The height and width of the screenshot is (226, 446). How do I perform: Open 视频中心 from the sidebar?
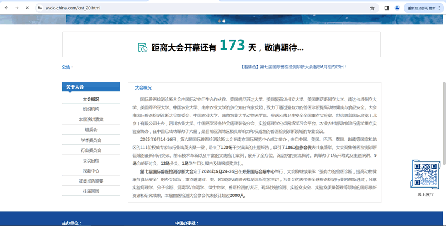[x=91, y=170]
